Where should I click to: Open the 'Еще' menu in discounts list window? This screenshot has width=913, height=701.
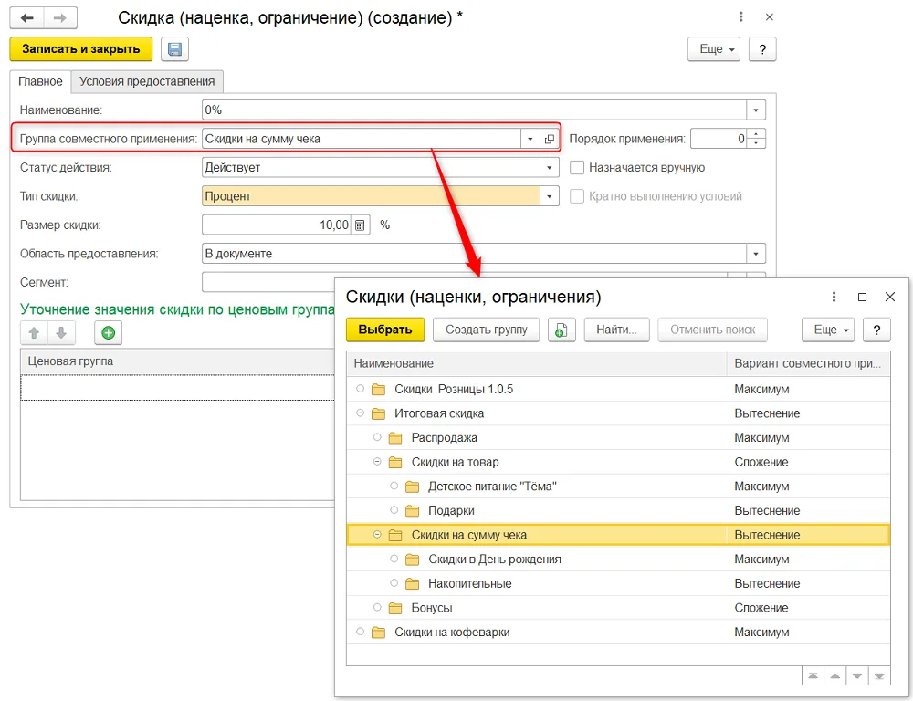828,330
